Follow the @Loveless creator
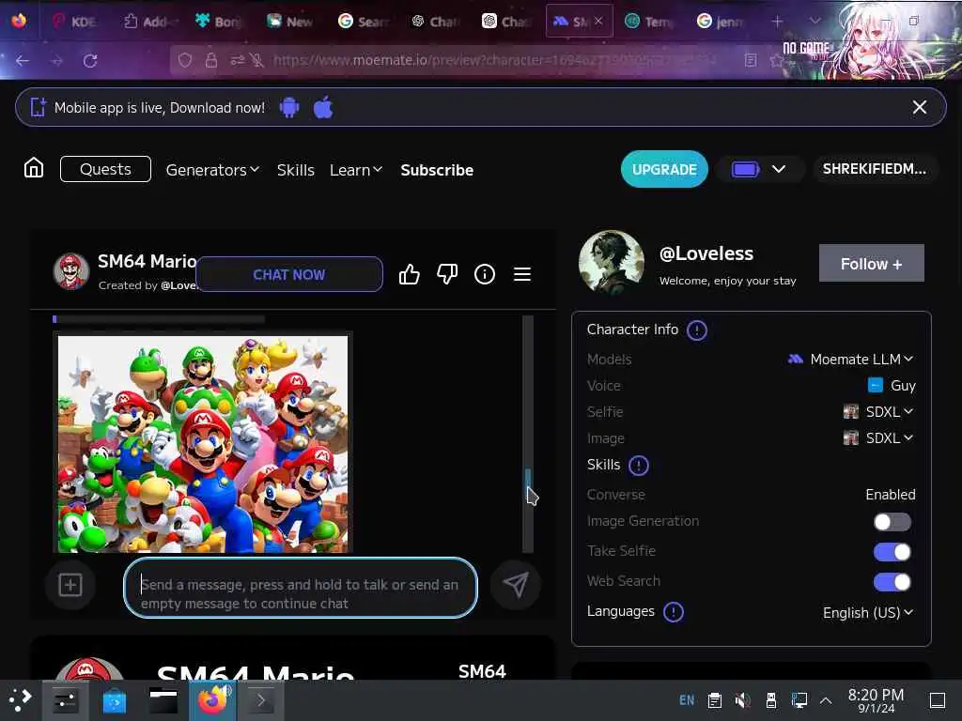Viewport: 962px width, 721px height. point(871,264)
